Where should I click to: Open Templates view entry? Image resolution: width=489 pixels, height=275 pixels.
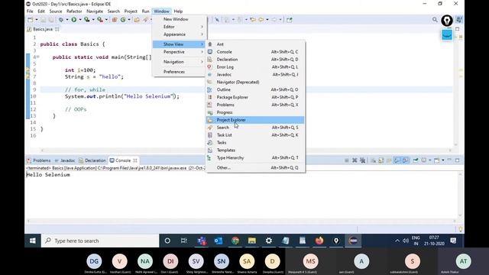point(255,150)
